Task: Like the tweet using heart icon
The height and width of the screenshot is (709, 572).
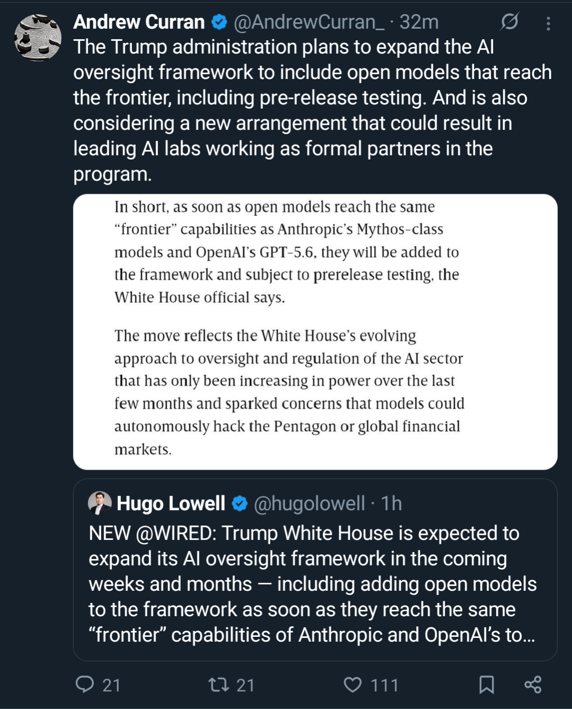Action: pyautogui.click(x=353, y=685)
